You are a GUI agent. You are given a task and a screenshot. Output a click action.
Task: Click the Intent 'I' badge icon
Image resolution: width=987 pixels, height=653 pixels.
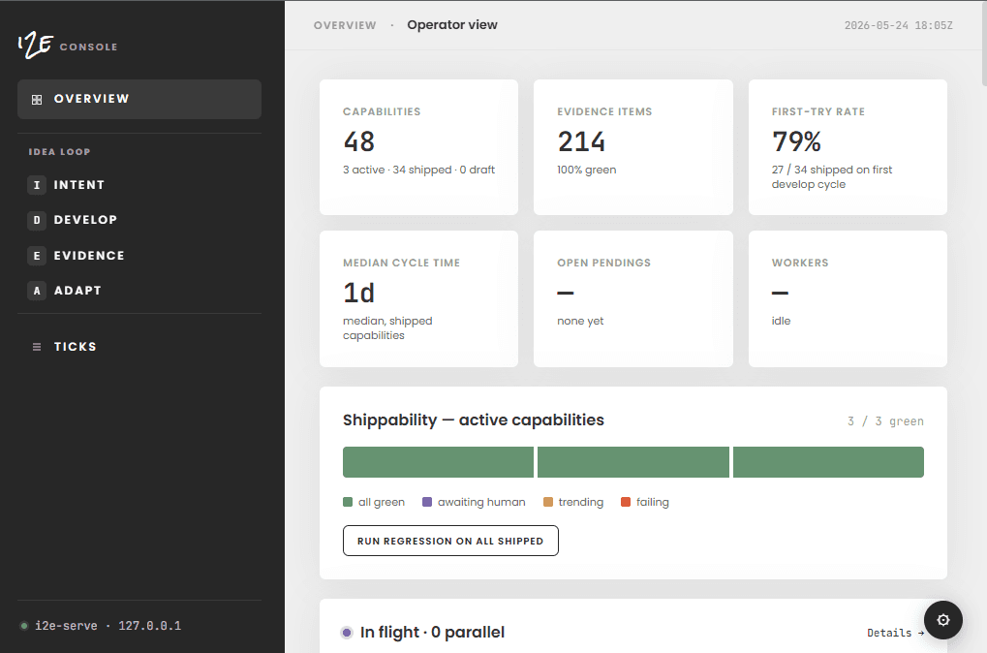pos(37,185)
